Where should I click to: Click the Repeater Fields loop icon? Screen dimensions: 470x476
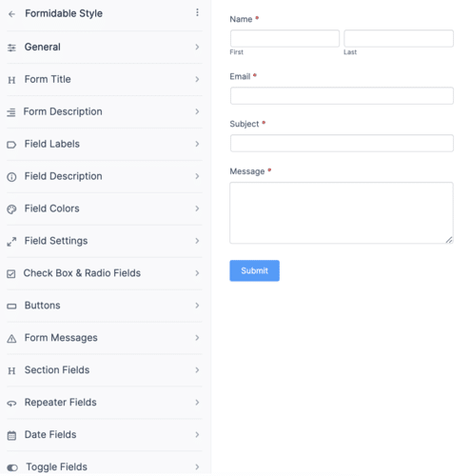pyautogui.click(x=11, y=404)
